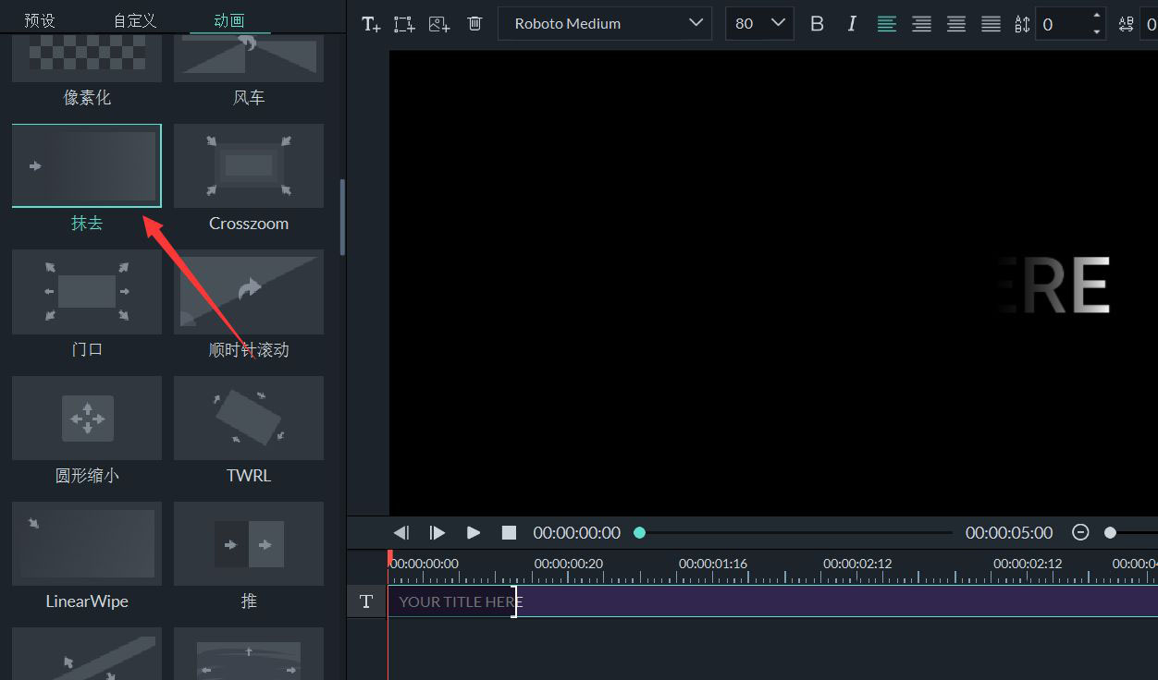This screenshot has width=1158, height=680.
Task: Enable left text alignment
Action: (886, 24)
